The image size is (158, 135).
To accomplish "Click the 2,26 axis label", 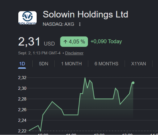I will (22, 110).
